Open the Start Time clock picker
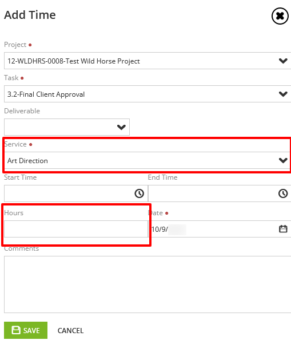Viewport: 291px width, 348px height. click(139, 193)
